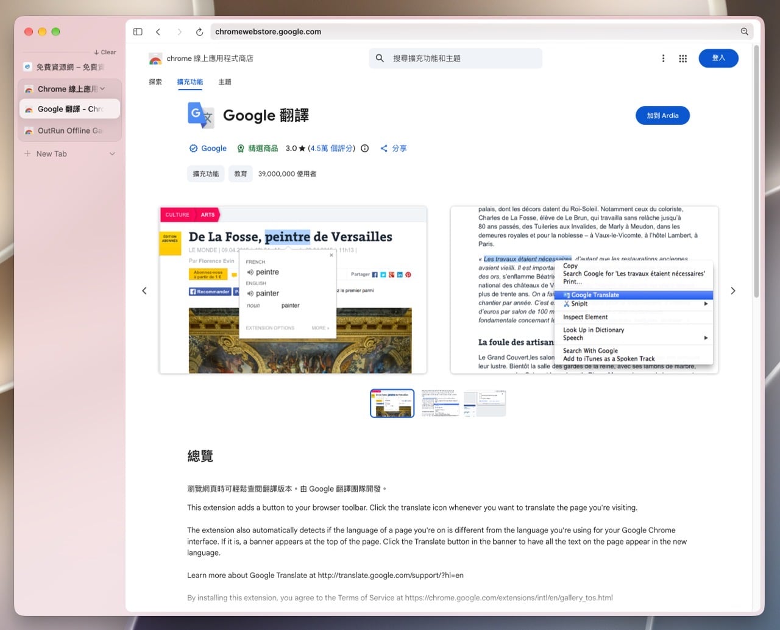The height and width of the screenshot is (630, 780).
Task: Click the Chrome Web Store rainbow logo
Action: pos(155,58)
